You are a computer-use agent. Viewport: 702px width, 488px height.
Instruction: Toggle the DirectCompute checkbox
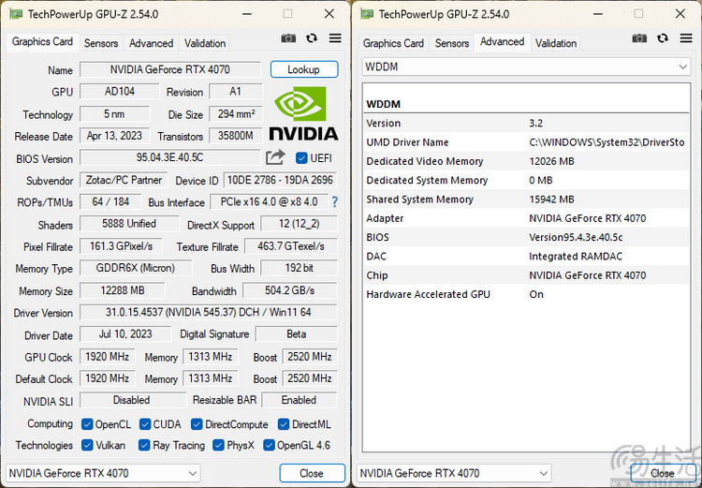[197, 424]
